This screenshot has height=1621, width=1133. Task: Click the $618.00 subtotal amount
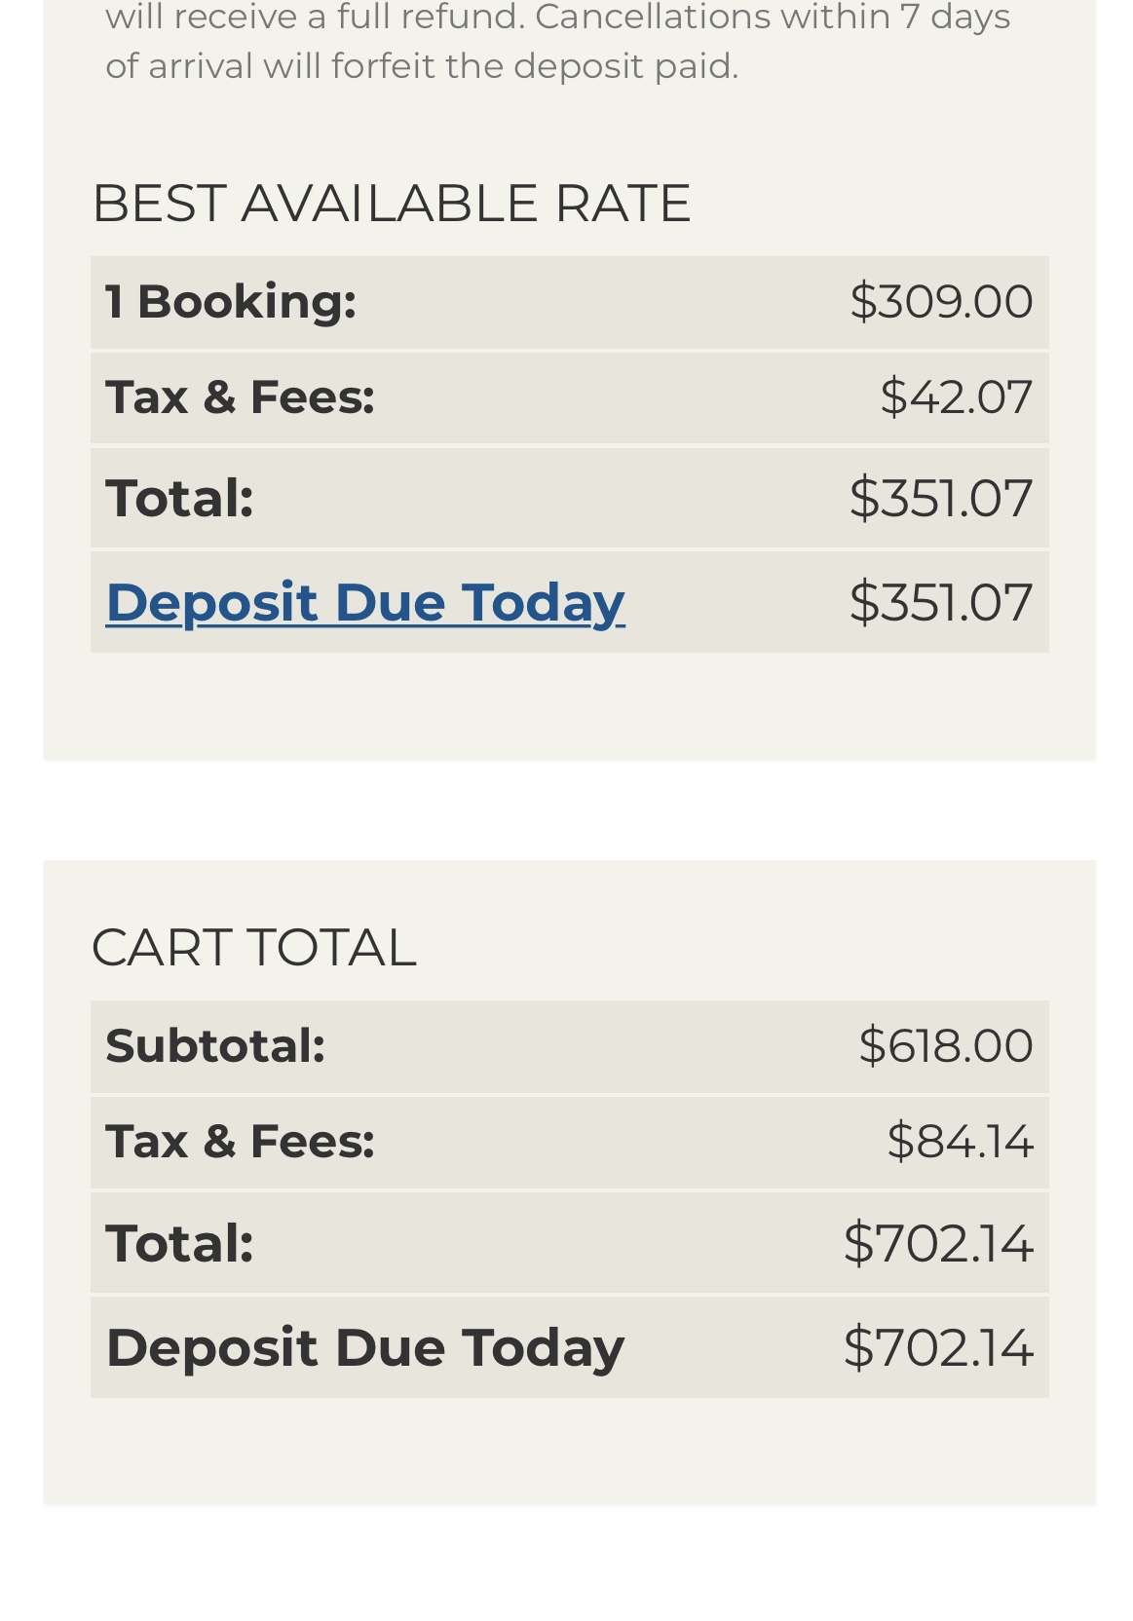pos(946,1046)
